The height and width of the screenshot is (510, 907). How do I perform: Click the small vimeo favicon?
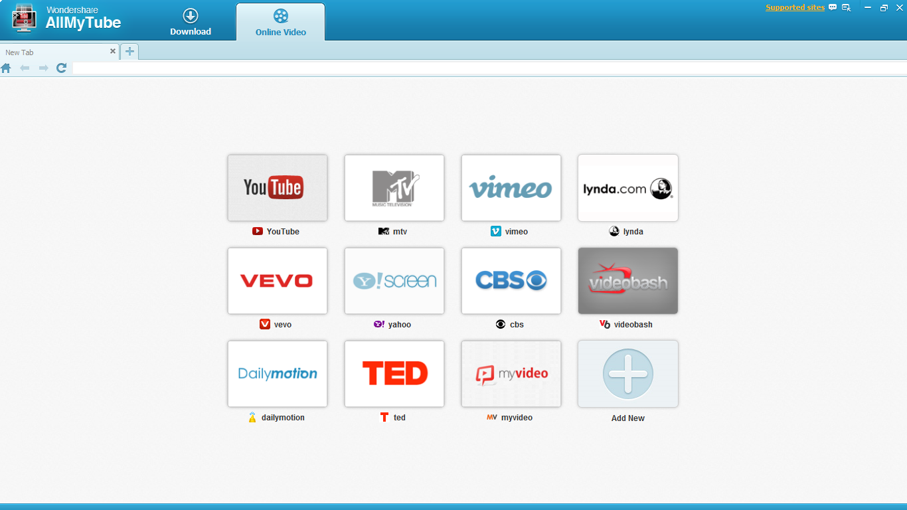(496, 231)
